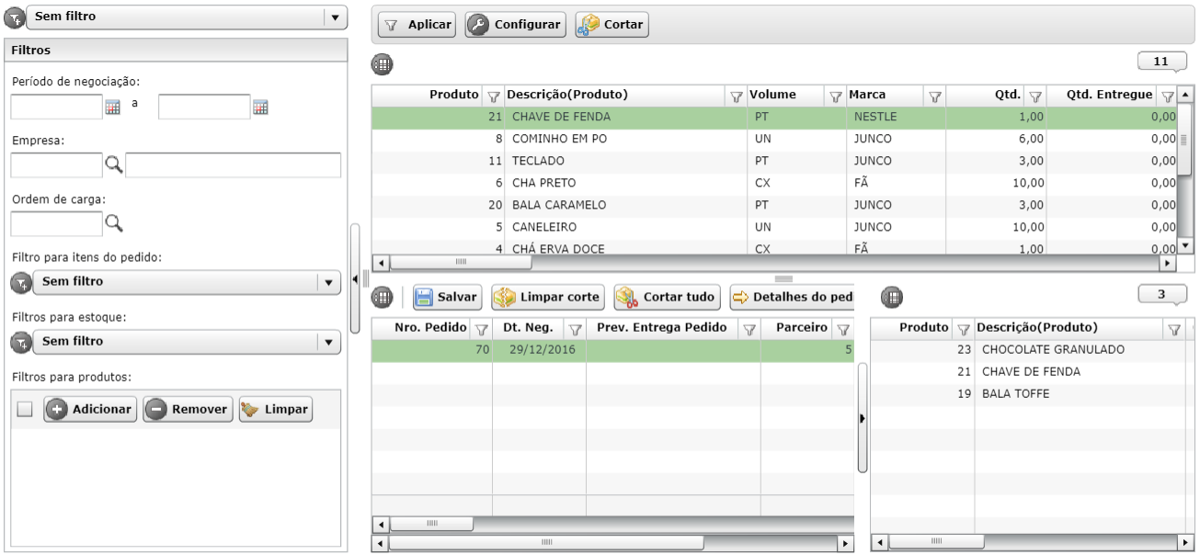Open the top Sem filtro dropdown
This screenshot has height=555, width=1200.
click(335, 17)
